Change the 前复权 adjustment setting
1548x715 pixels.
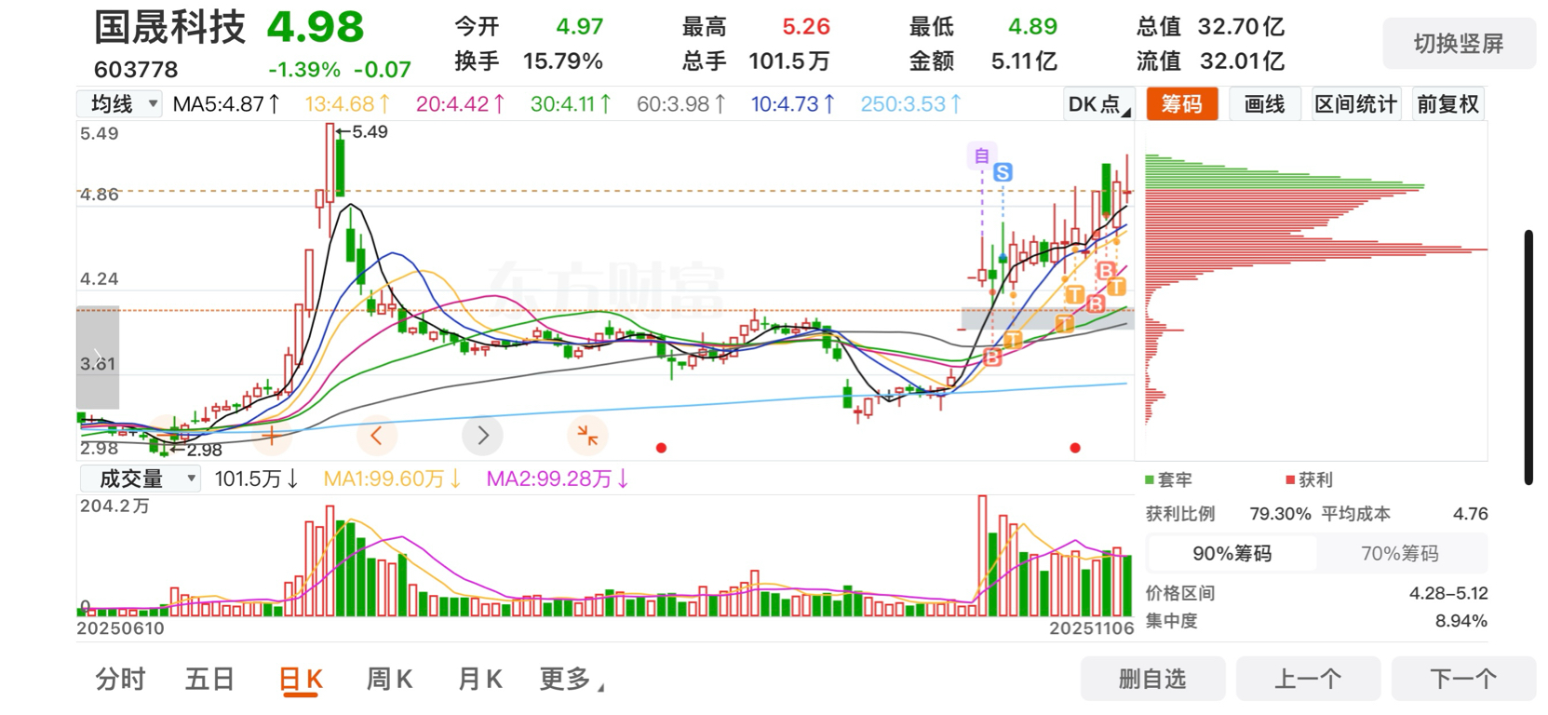[1447, 104]
